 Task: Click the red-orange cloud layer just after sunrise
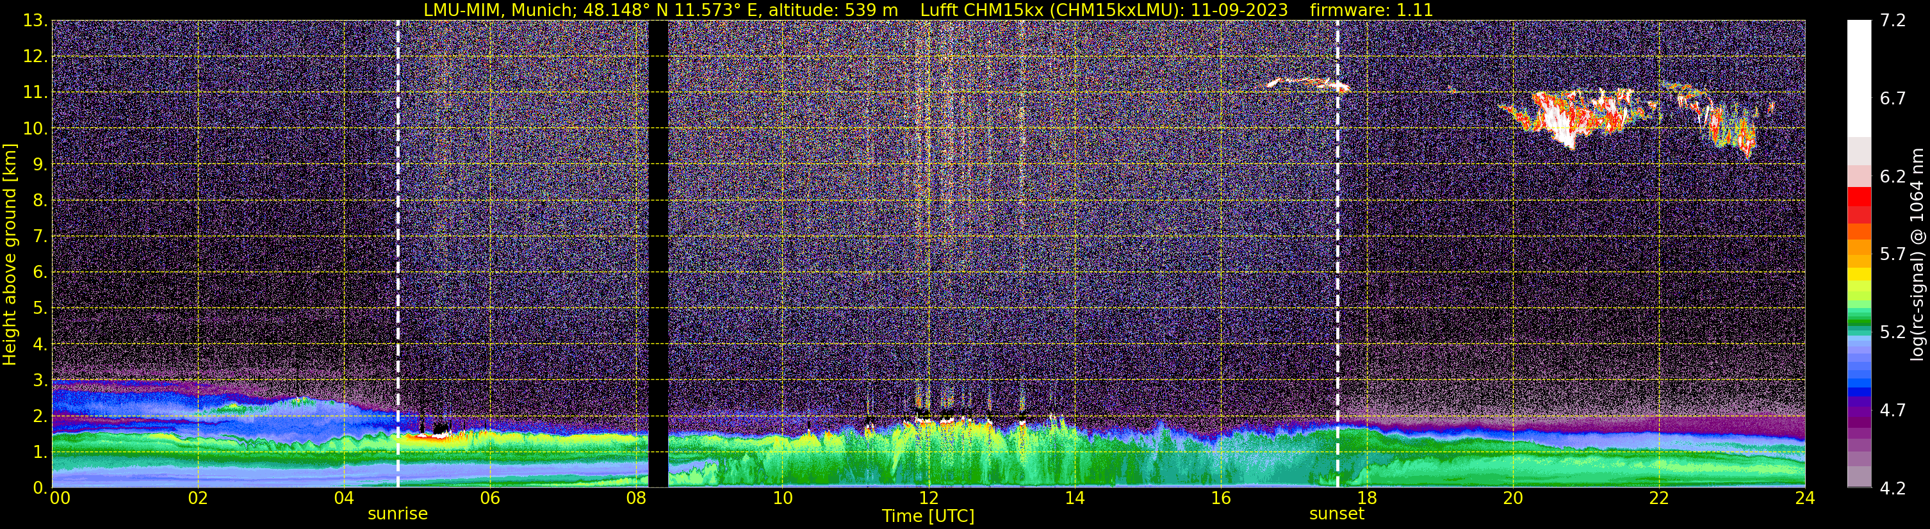[x=429, y=437]
